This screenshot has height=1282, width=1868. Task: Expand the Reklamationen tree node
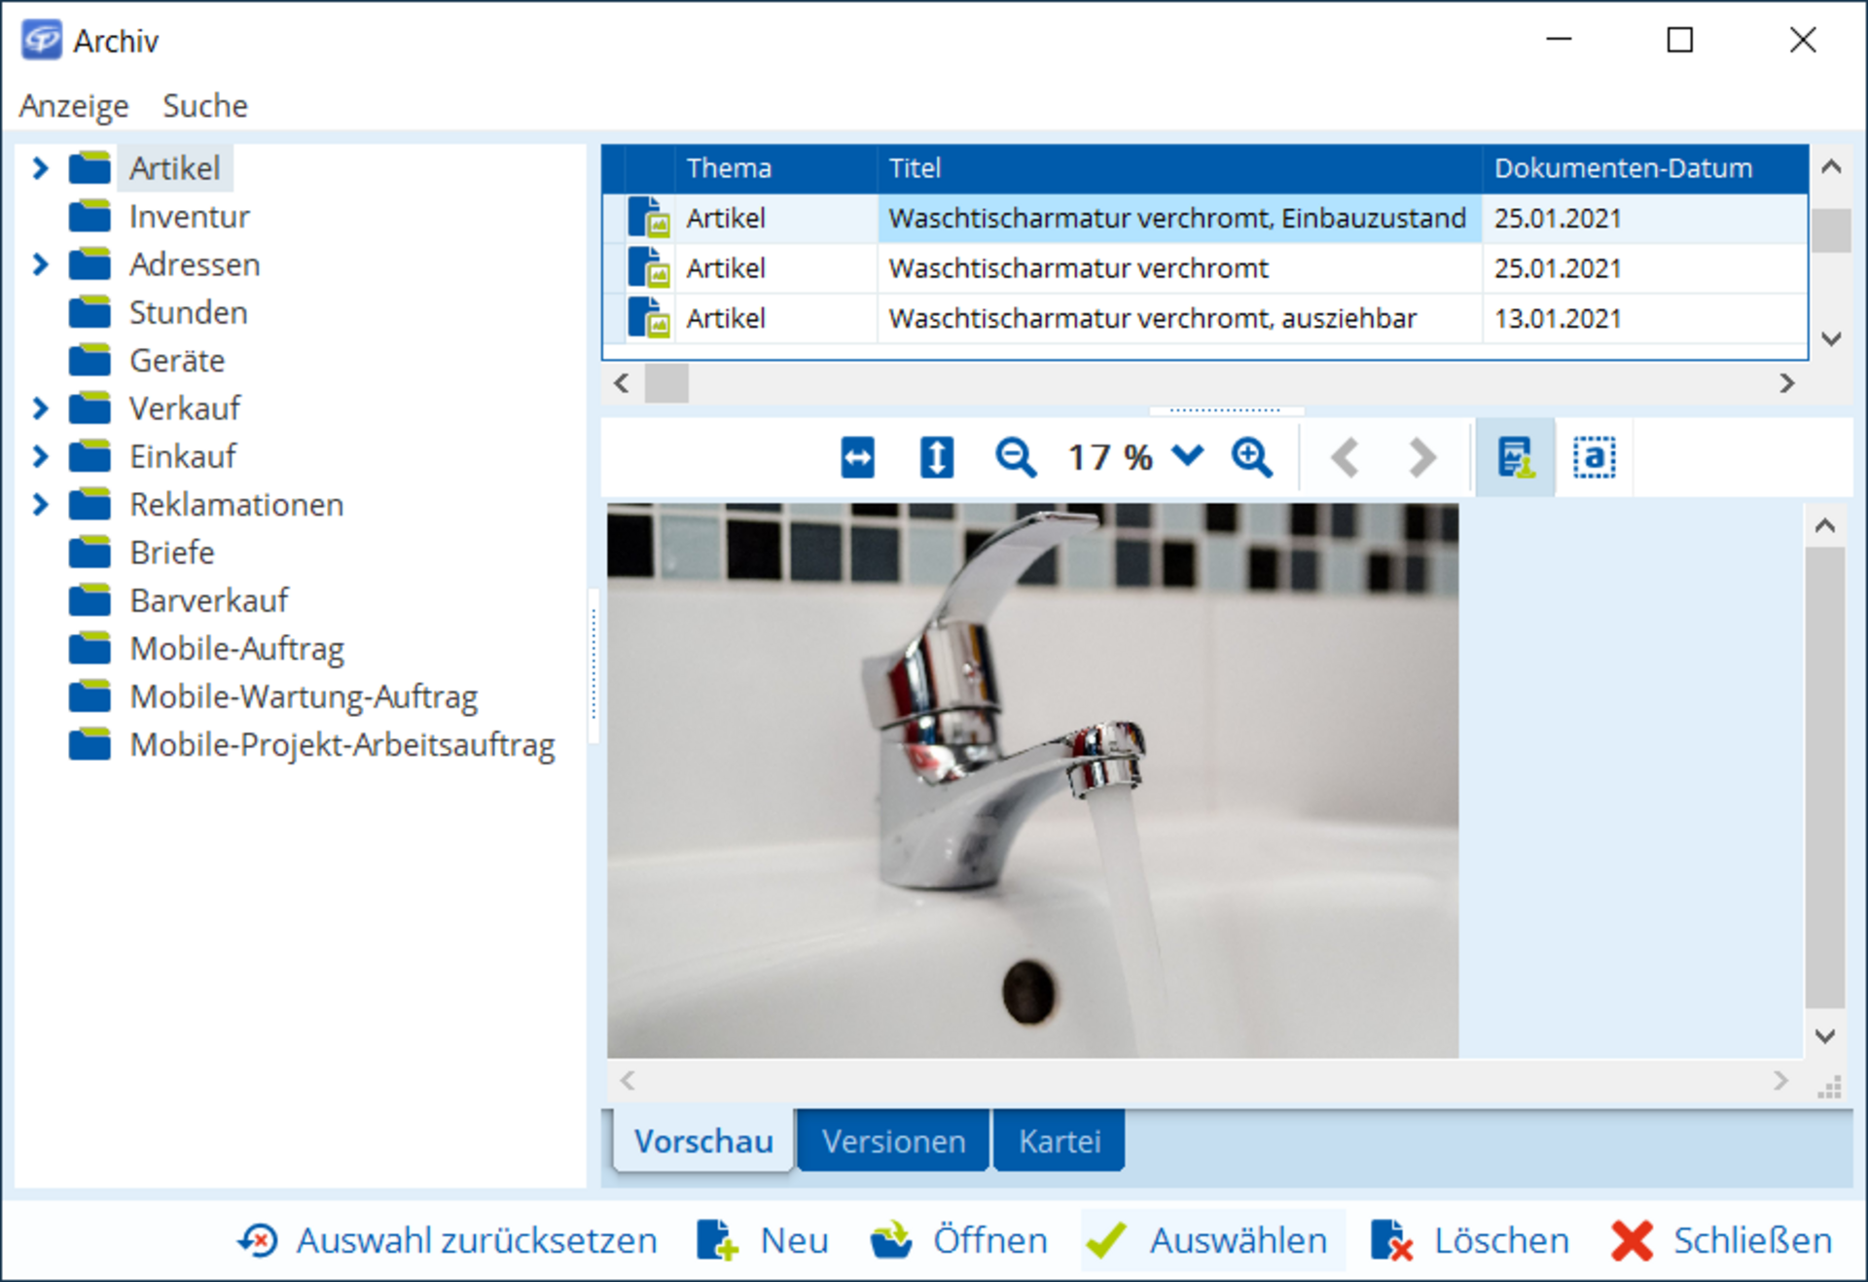pyautogui.click(x=40, y=505)
